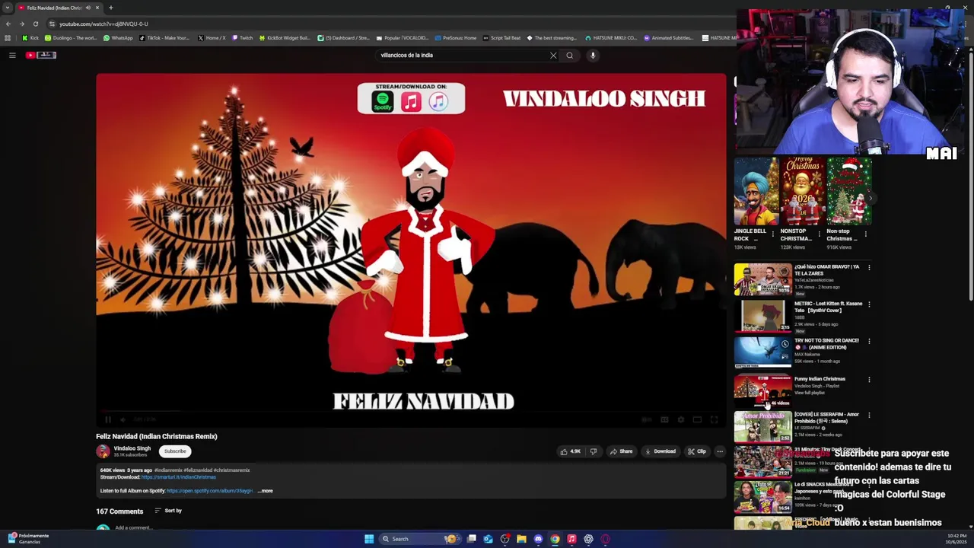Open the smarturl.it/IndianChristmas link
This screenshot has width=974, height=548.
tap(178, 477)
